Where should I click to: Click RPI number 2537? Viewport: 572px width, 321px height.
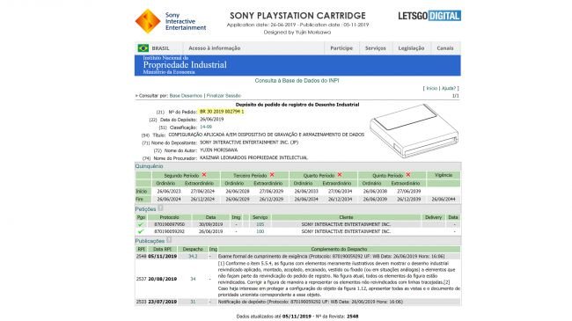tap(141, 279)
